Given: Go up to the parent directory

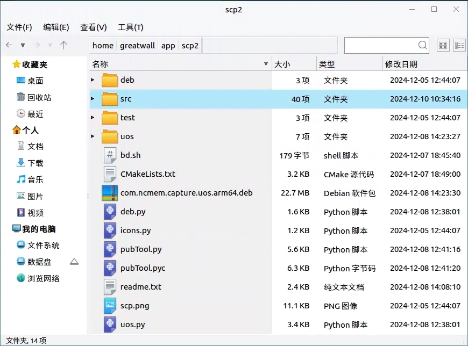Looking at the screenshot, I should coord(63,45).
